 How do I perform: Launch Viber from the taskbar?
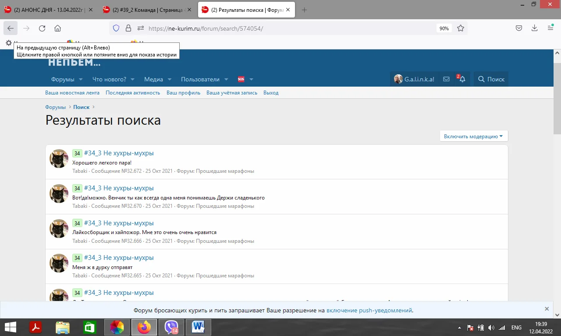(x=171, y=327)
